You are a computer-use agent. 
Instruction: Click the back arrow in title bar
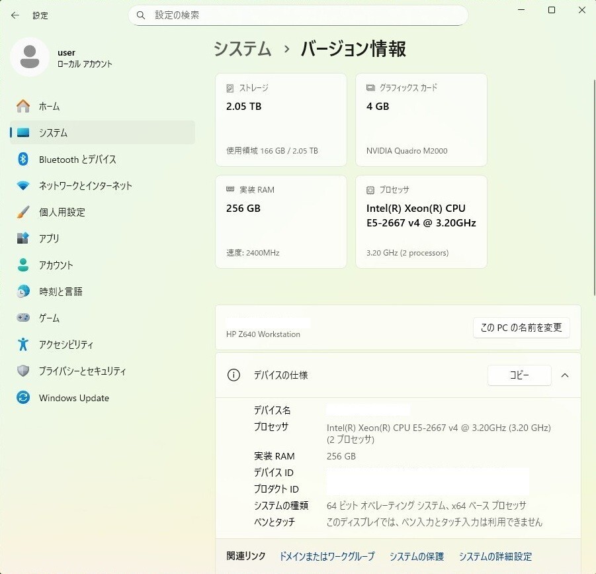[x=15, y=15]
